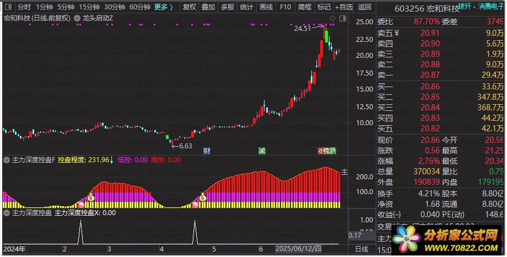
Task: Select the 1分钟 period
Action: (44, 7)
